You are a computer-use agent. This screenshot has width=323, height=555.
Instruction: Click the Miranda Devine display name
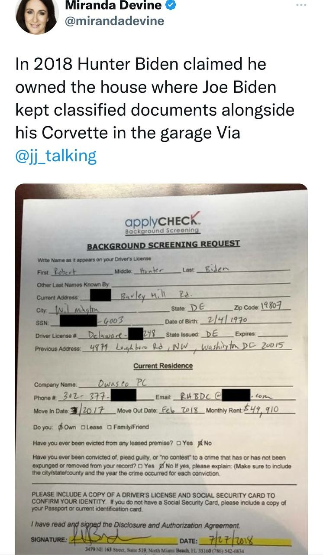tap(114, 6)
